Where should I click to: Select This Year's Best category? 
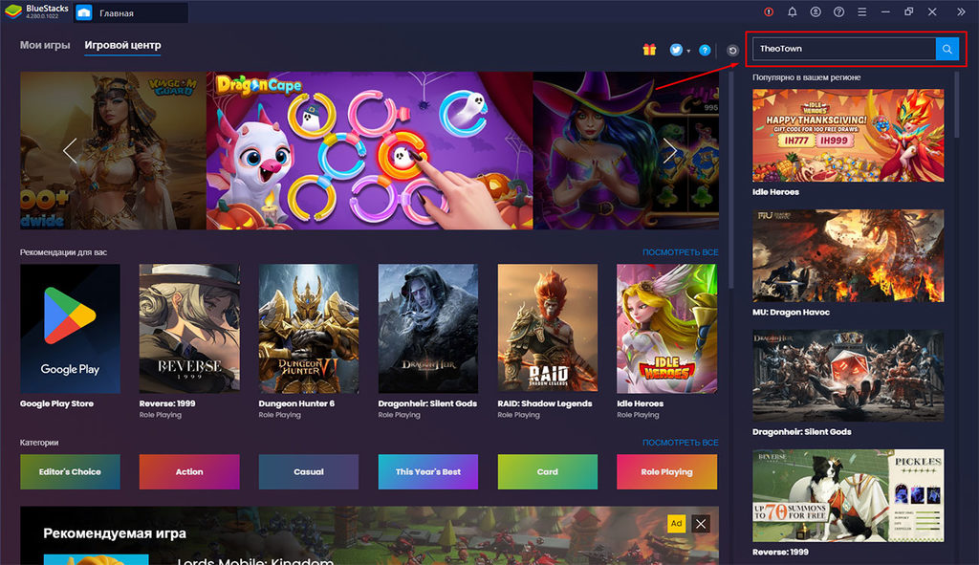click(x=427, y=471)
